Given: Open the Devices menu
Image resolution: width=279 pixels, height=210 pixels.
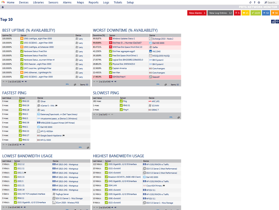Looking at the screenshot, I should click(x=24, y=2).
